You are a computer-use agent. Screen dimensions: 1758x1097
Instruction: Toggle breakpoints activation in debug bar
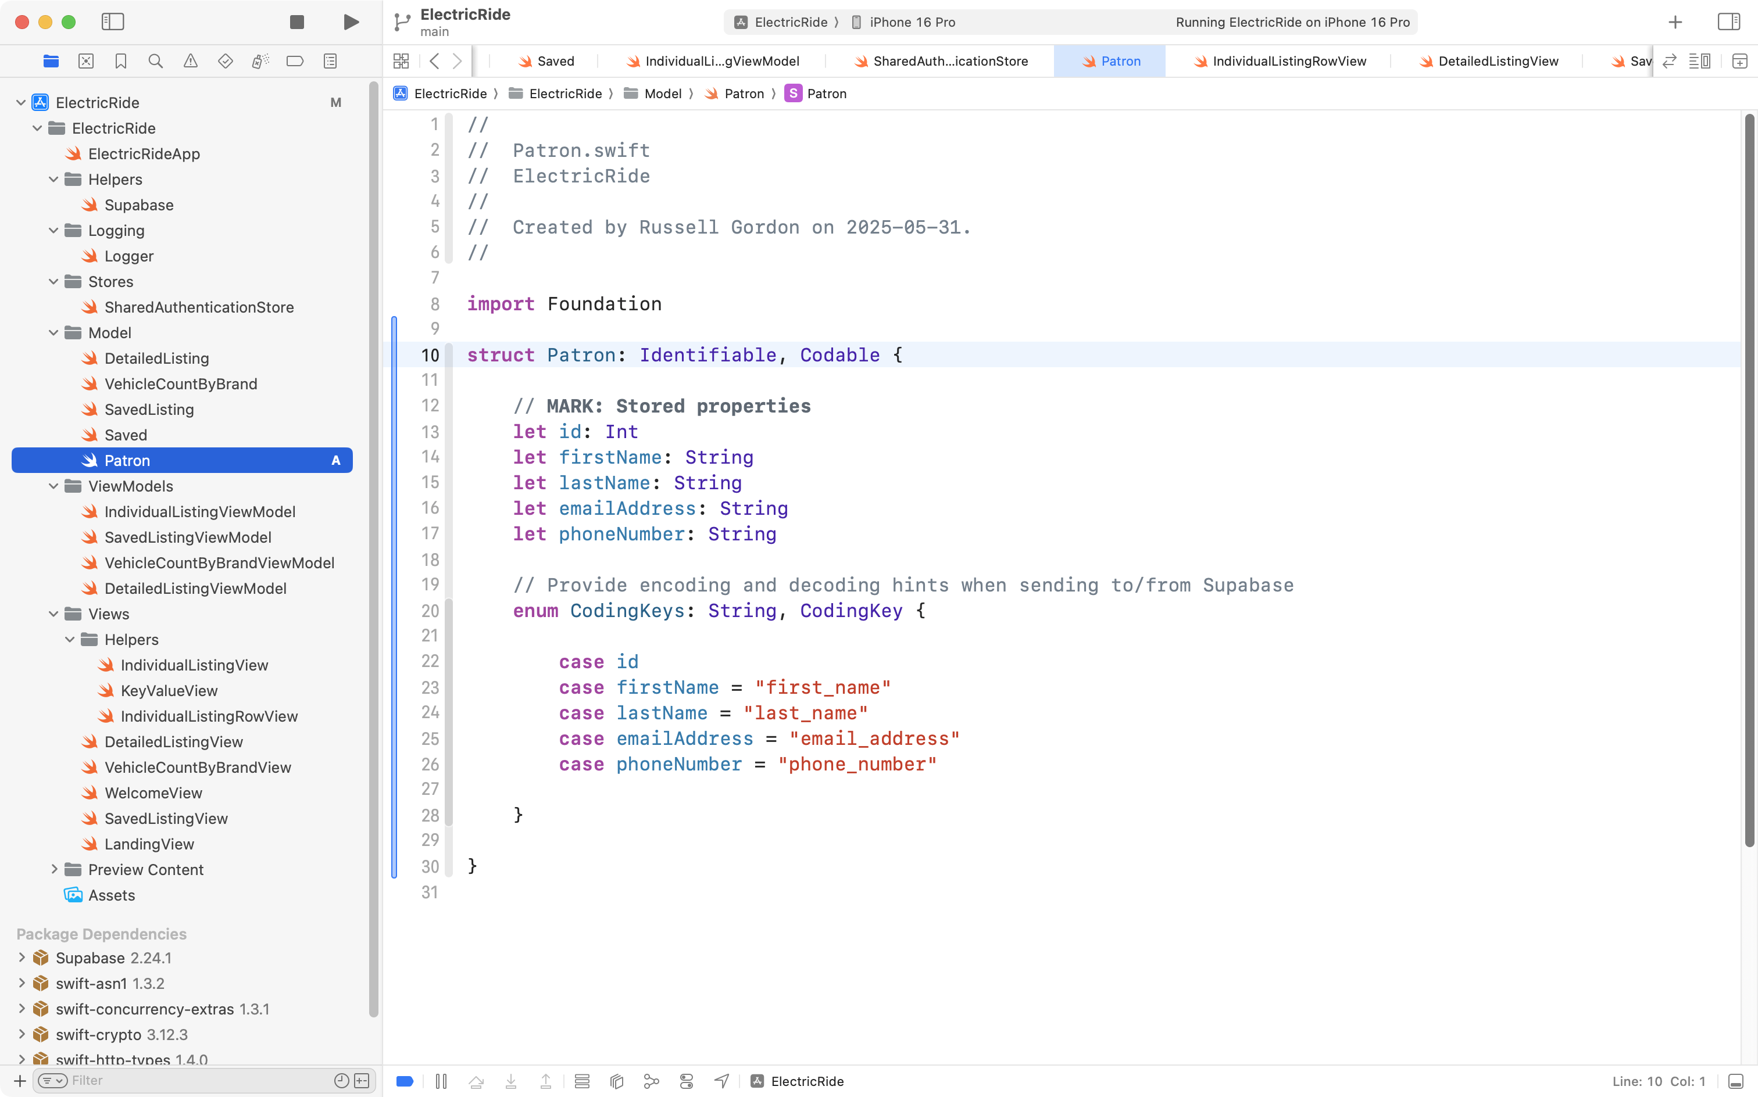(405, 1081)
